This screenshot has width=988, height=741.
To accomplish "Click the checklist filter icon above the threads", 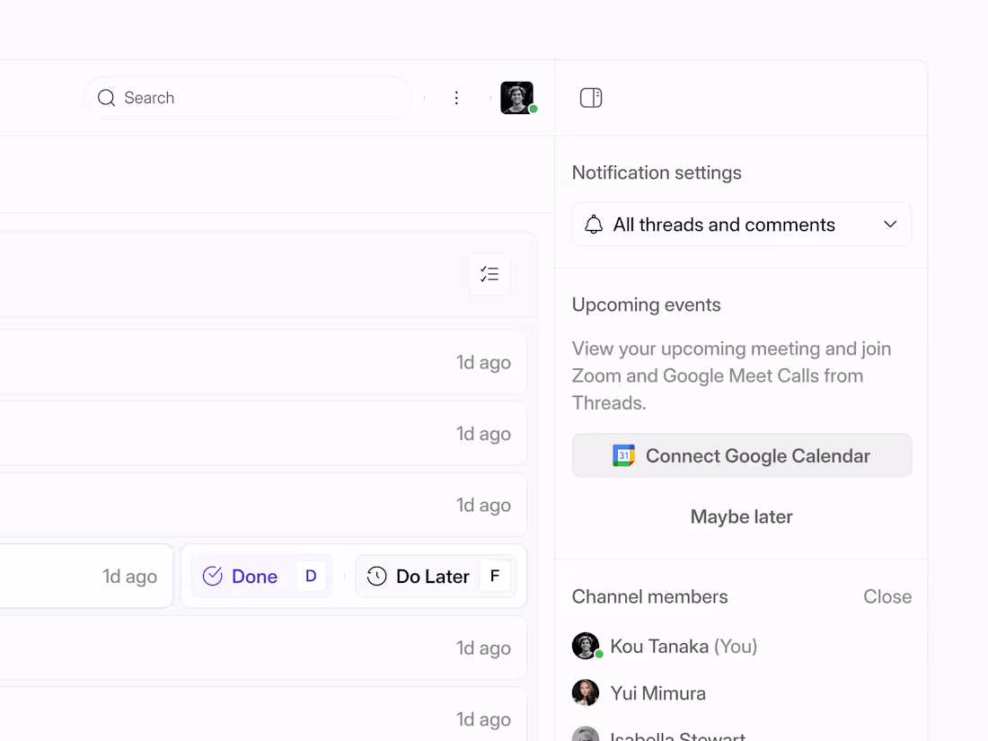I will (x=490, y=275).
